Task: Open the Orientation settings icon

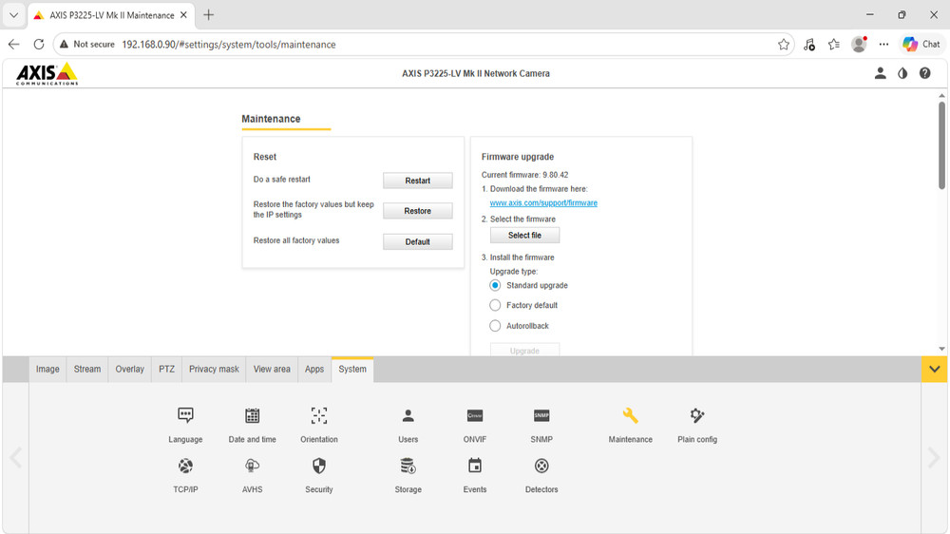Action: tap(318, 416)
